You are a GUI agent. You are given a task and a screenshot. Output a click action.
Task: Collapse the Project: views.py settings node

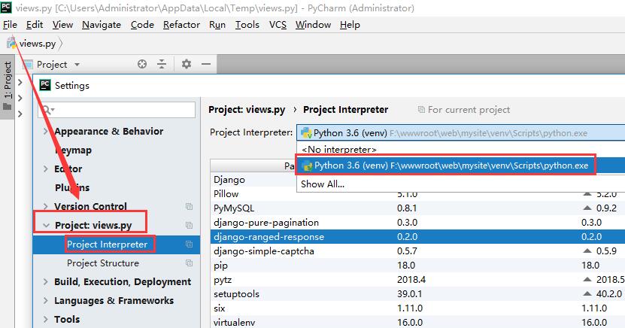[x=46, y=225]
